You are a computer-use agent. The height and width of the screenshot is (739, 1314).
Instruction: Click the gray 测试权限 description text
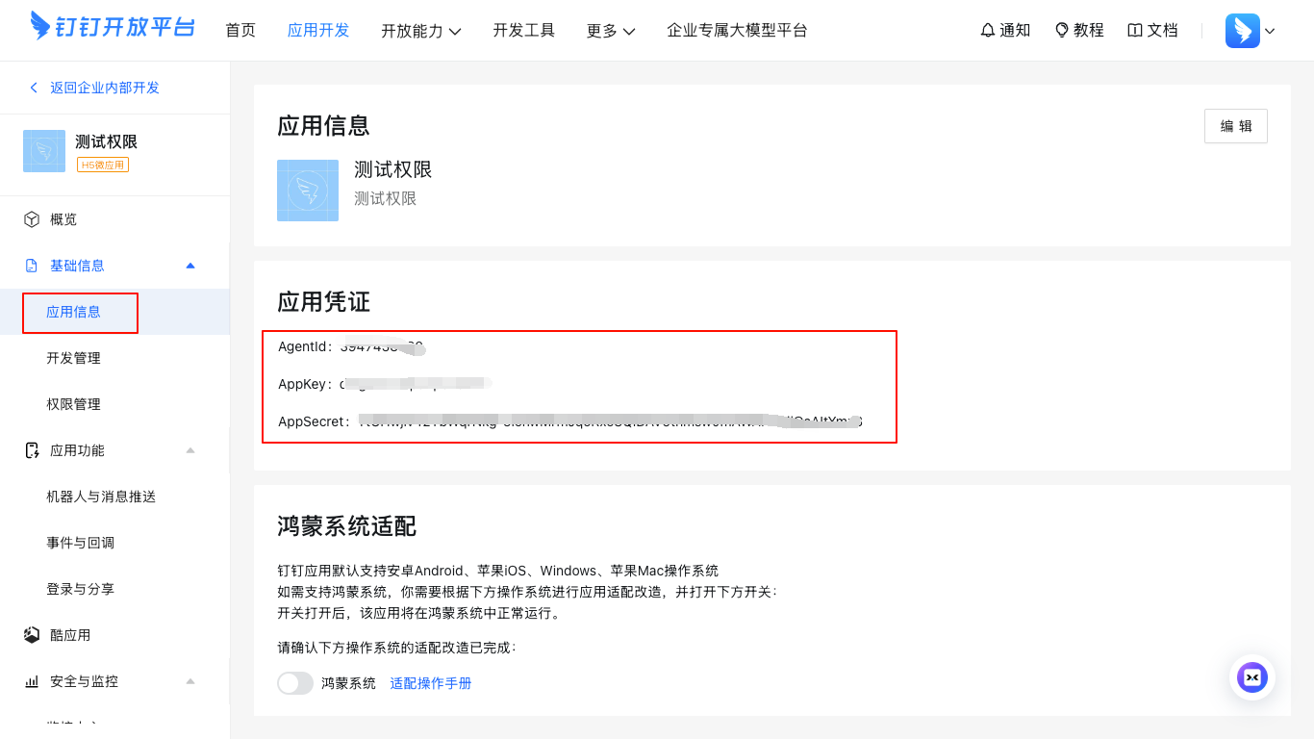(x=385, y=199)
